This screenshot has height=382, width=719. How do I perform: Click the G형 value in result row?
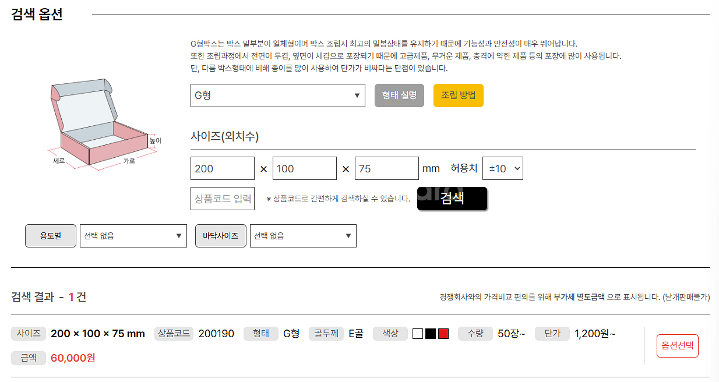tap(291, 334)
